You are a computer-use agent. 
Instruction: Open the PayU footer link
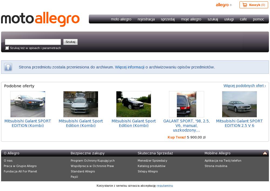tap(74, 176)
